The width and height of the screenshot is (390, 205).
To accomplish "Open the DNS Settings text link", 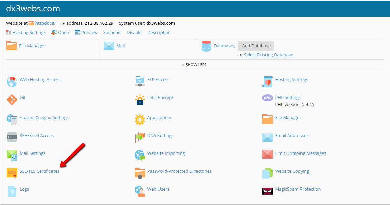I will click(161, 136).
